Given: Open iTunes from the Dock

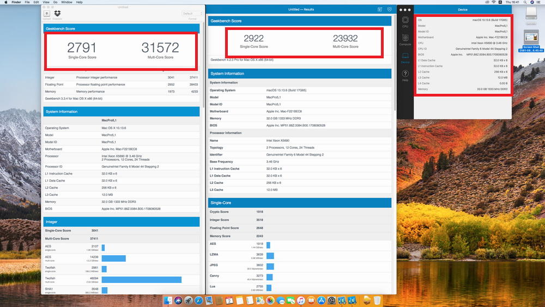Looking at the screenshot, I should pyautogui.click(x=301, y=300).
